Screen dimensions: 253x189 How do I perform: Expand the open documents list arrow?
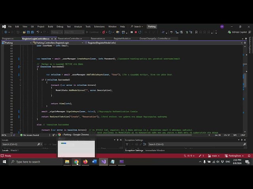point(242,39)
